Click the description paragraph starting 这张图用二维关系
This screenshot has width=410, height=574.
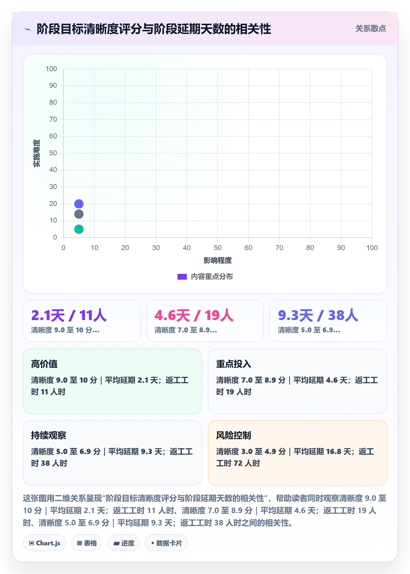pos(205,511)
